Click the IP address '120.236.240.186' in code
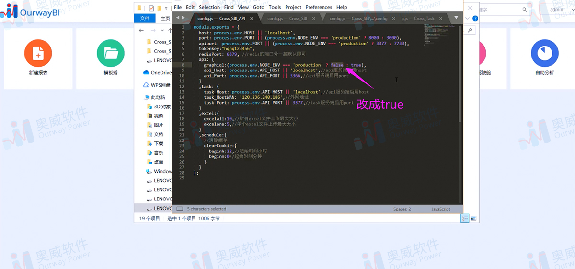This screenshot has width=575, height=269. (262, 97)
